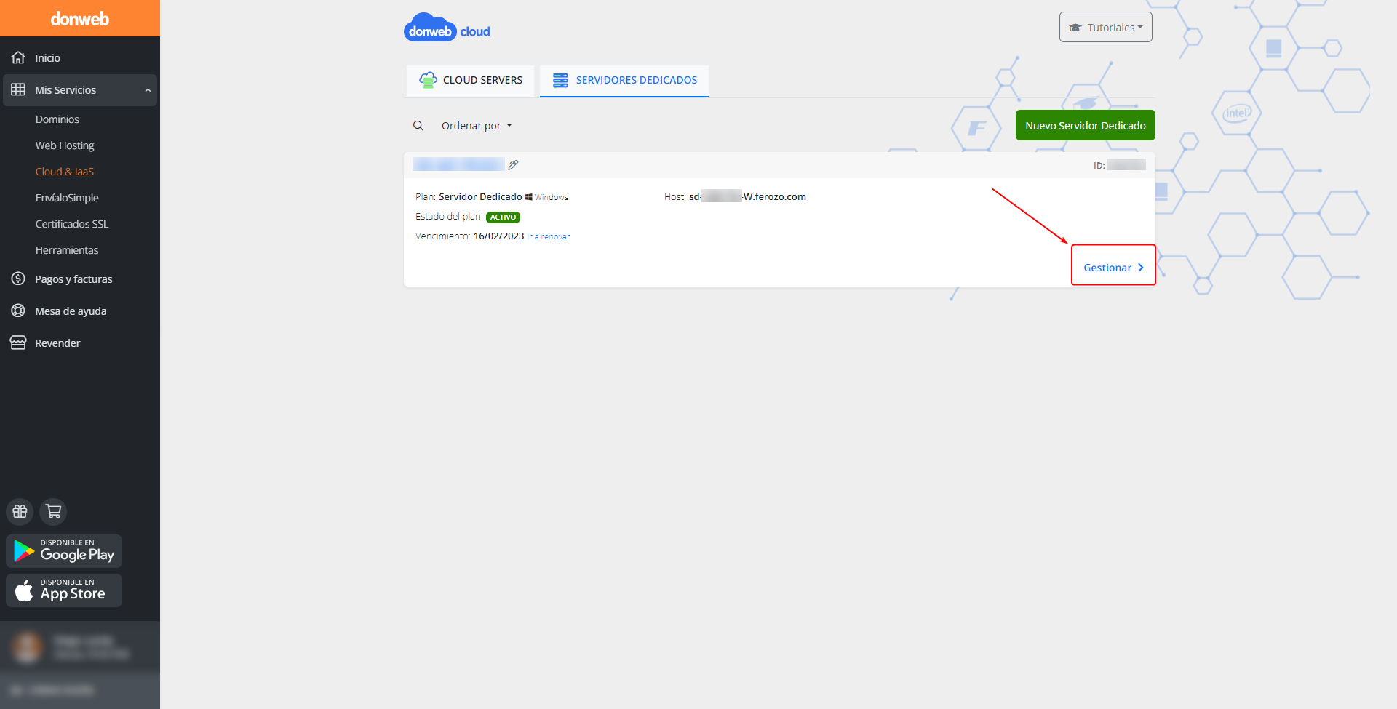Click the search magnifier icon
This screenshot has width=1397, height=709.
tap(418, 126)
